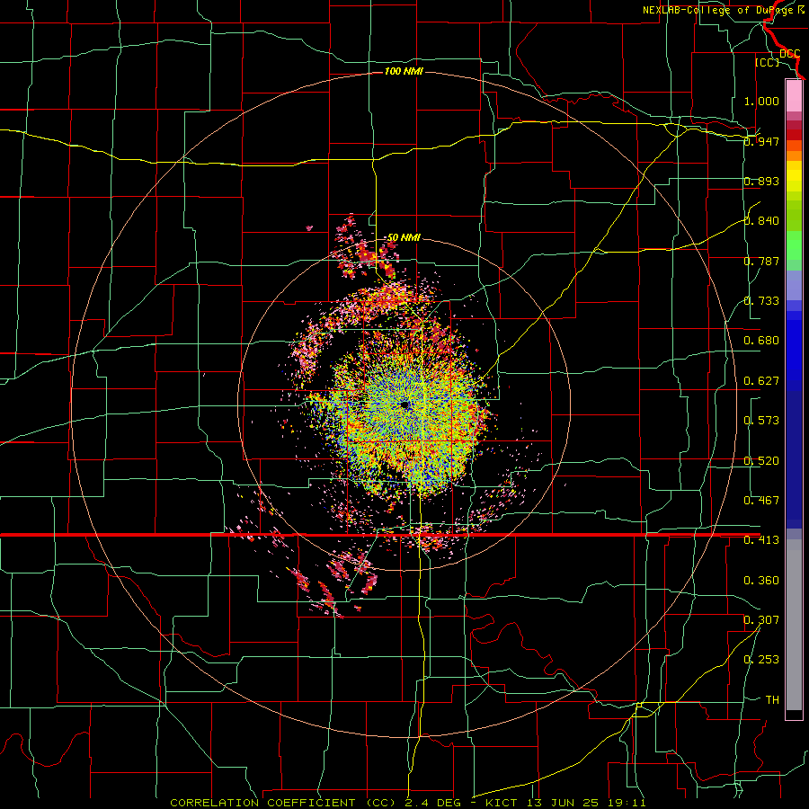Screen dimensions: 809x809
Task: Click the 100 NMI range ring label
Action: point(404,71)
